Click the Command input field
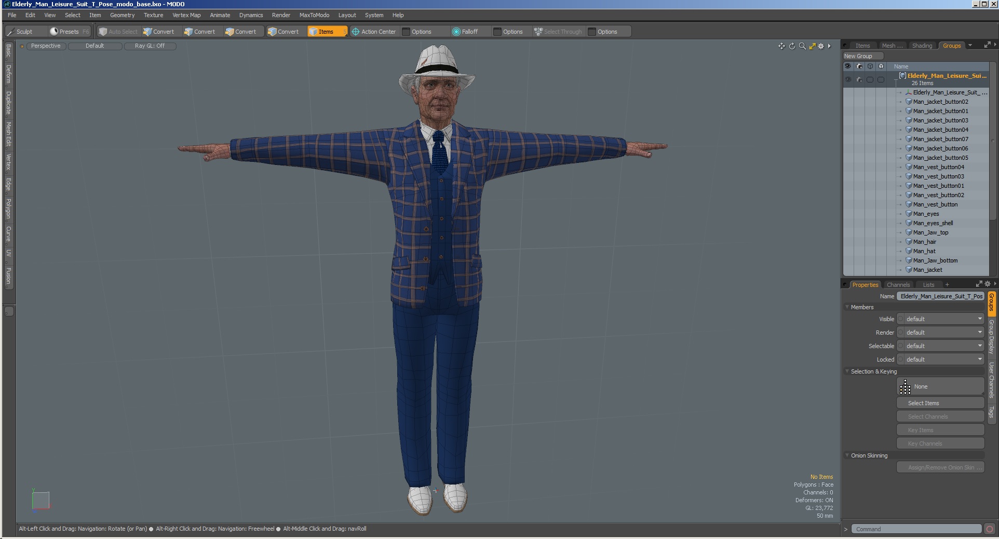Screen dimensions: 999x539 [916, 529]
